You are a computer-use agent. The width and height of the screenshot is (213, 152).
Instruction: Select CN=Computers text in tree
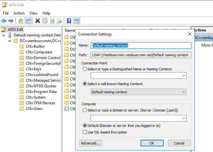[x=39, y=52]
